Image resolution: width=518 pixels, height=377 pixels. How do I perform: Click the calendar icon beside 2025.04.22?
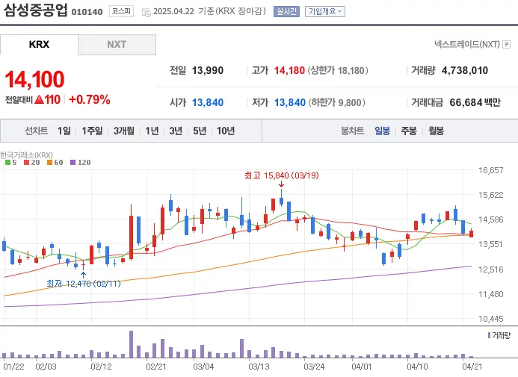coord(146,12)
